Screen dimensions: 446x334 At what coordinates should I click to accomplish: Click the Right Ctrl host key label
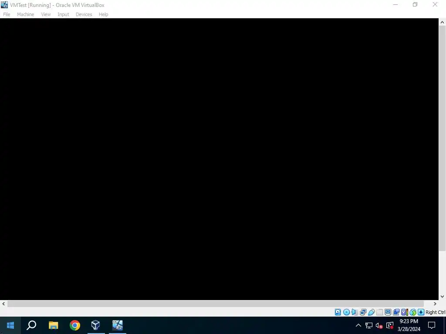click(x=436, y=312)
